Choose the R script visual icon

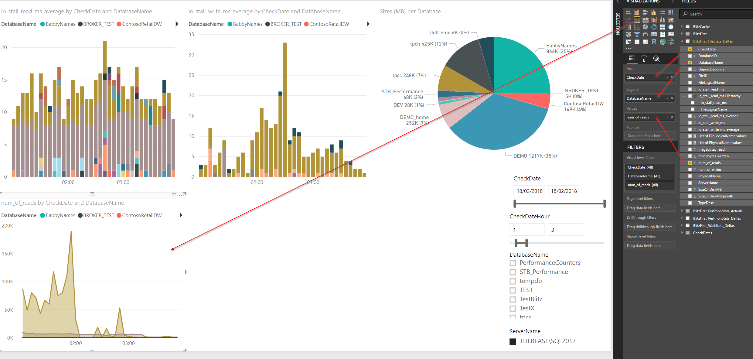tap(654, 42)
